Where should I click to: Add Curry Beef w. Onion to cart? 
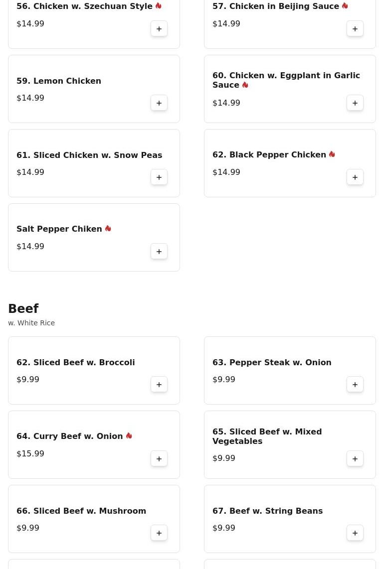point(159,459)
